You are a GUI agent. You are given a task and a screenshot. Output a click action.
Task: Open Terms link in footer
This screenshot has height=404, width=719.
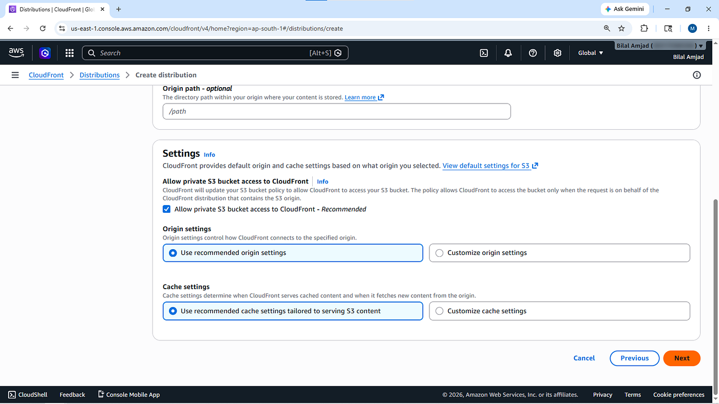[633, 395]
